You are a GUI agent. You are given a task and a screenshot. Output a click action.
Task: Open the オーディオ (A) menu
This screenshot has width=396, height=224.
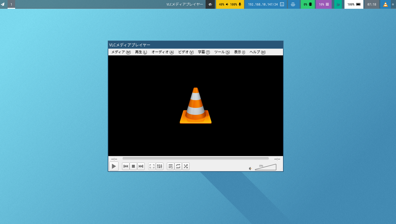[163, 52]
